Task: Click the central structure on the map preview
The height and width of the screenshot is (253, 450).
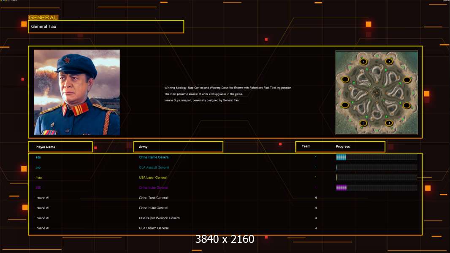Action: [376, 92]
